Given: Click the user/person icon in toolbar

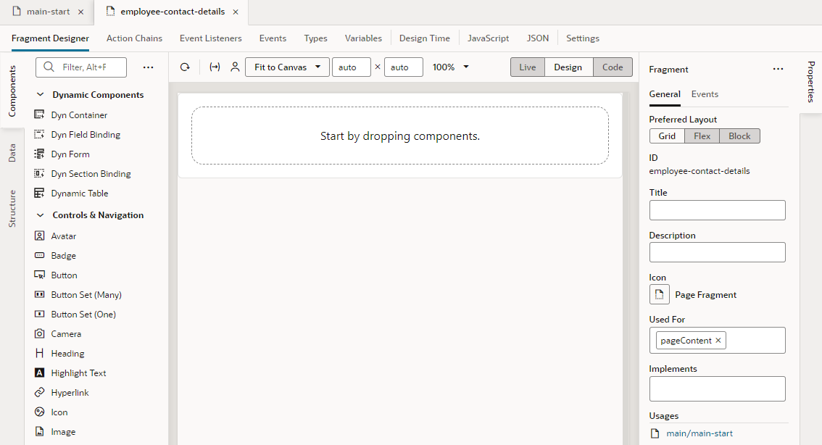Looking at the screenshot, I should (x=235, y=67).
